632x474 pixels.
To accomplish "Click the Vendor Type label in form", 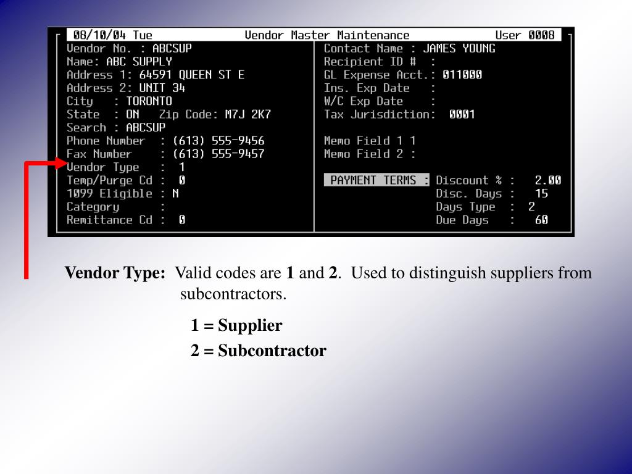I will click(103, 167).
